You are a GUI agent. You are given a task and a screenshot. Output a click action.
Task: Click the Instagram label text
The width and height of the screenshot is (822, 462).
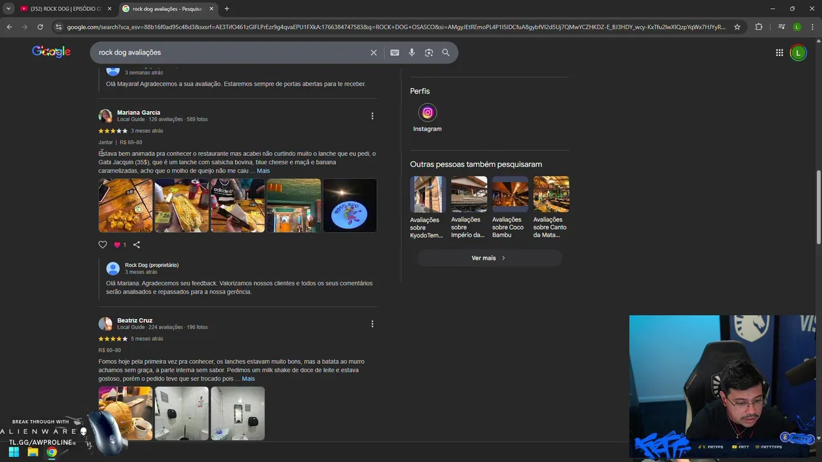click(x=427, y=129)
